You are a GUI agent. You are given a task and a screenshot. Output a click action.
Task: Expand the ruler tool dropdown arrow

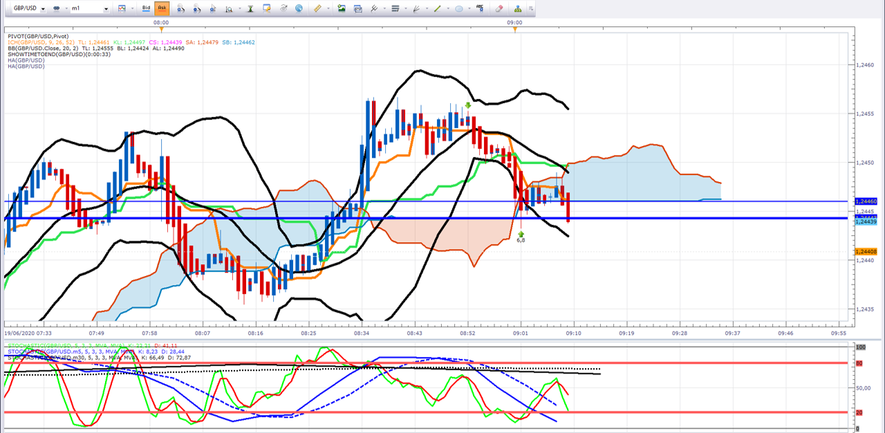[x=328, y=9]
